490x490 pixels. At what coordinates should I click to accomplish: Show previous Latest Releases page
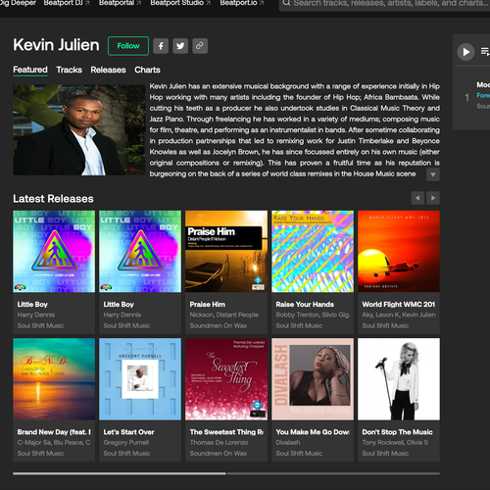coord(417,198)
